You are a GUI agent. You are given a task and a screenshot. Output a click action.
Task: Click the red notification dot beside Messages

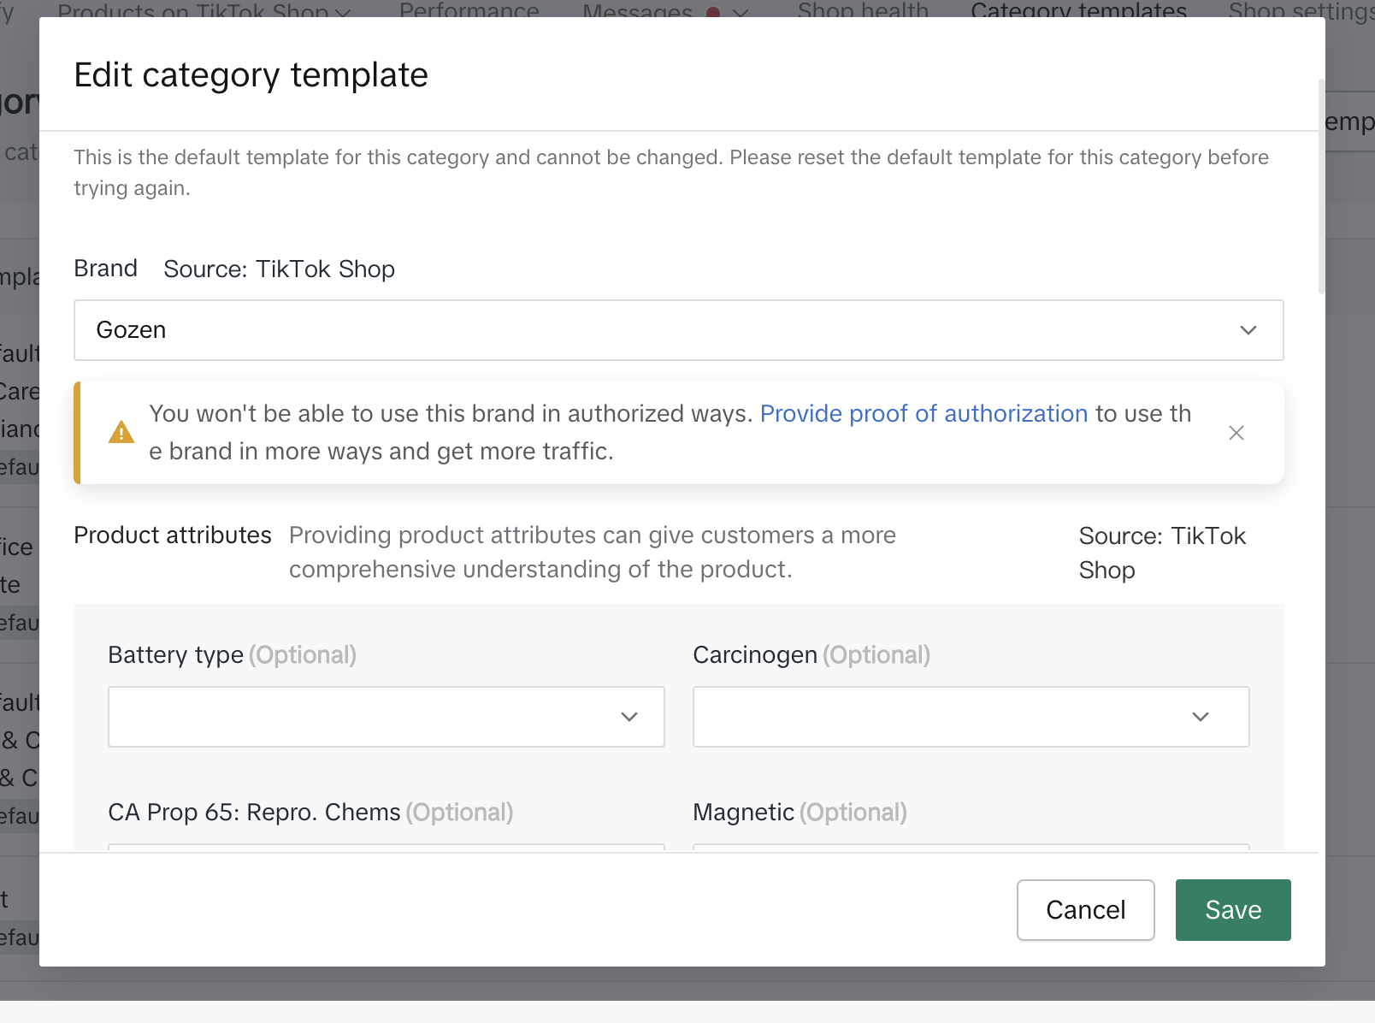coord(713,12)
